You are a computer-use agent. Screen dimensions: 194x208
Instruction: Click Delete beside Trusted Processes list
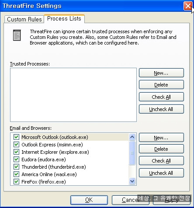pos(161,85)
